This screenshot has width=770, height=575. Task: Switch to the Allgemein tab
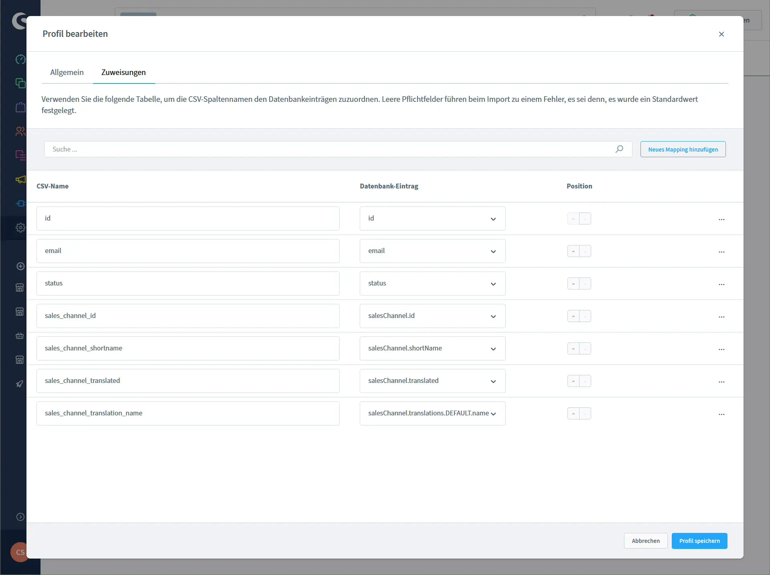[67, 72]
